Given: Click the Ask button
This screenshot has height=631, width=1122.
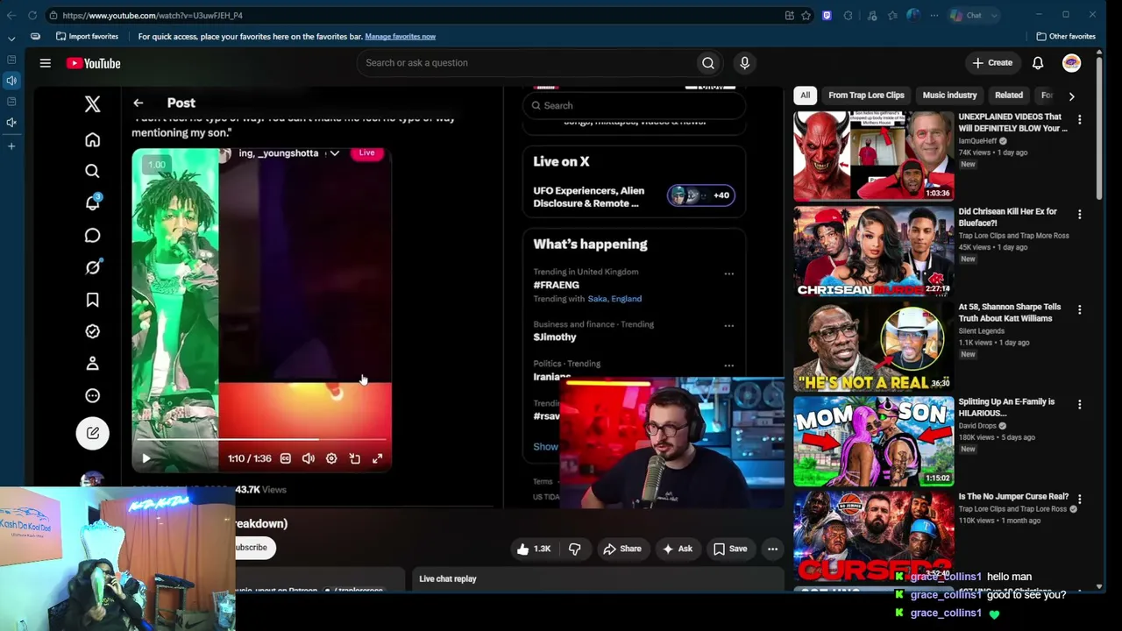Looking at the screenshot, I should (x=677, y=549).
